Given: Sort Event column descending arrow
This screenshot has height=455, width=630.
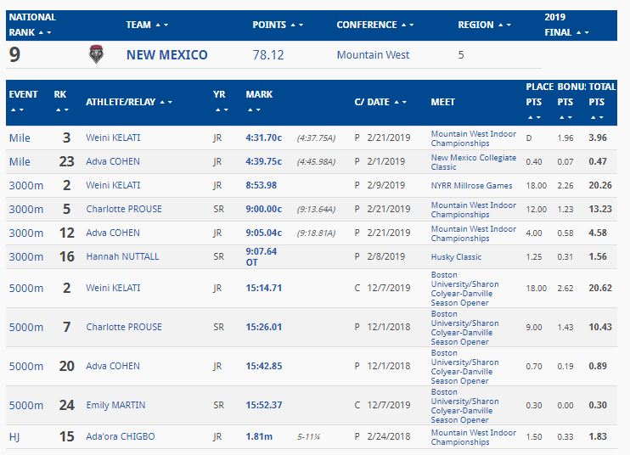Looking at the screenshot, I should pos(21,110).
